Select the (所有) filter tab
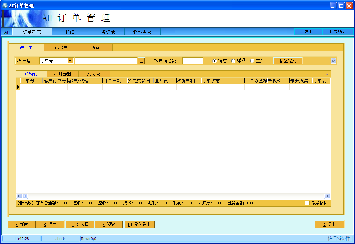The image size is (355, 244). (31, 74)
